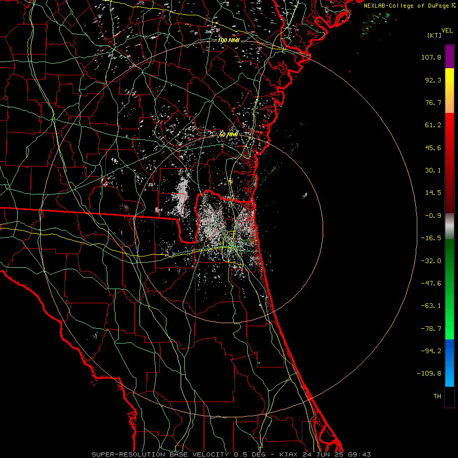Click the small isolated gray echo offshore to the east
The image size is (458, 458).
[x=305, y=195]
